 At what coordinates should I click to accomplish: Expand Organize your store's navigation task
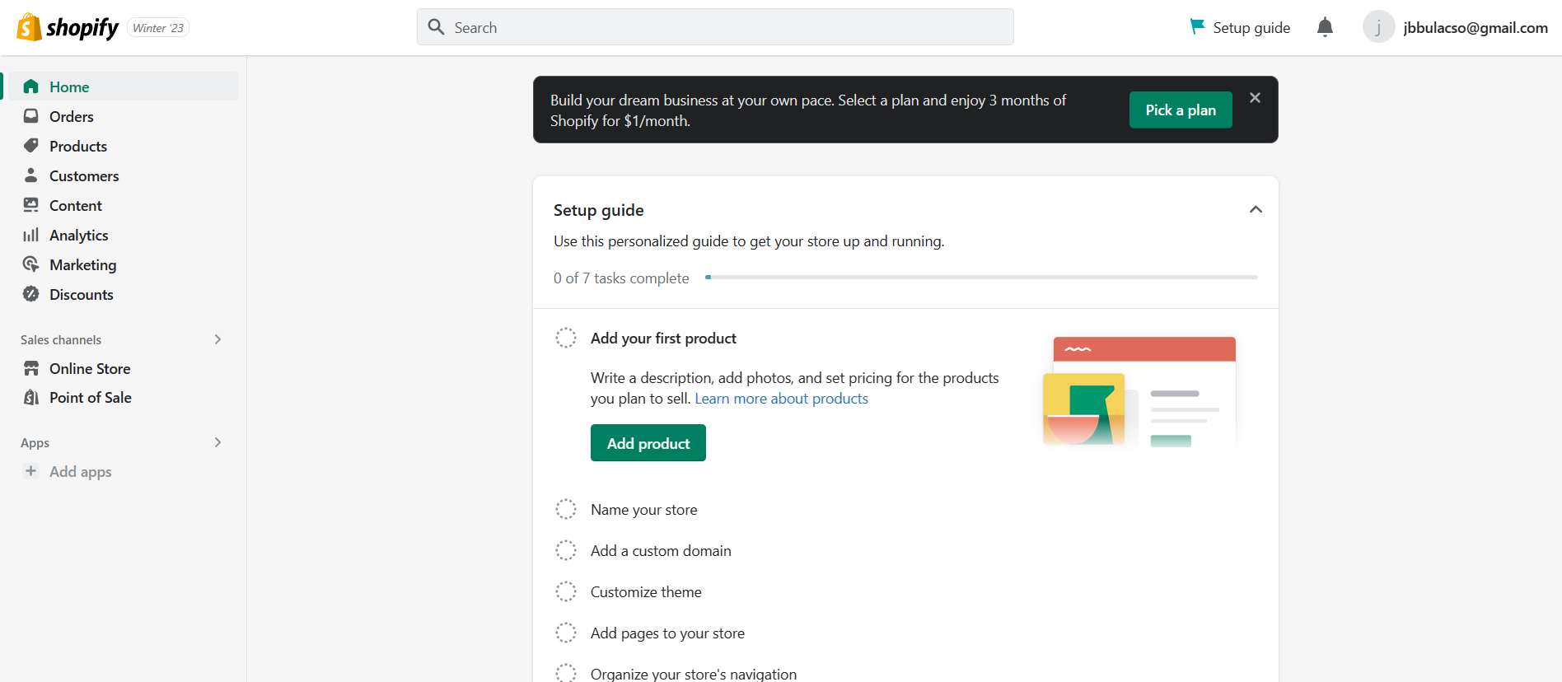tap(694, 674)
